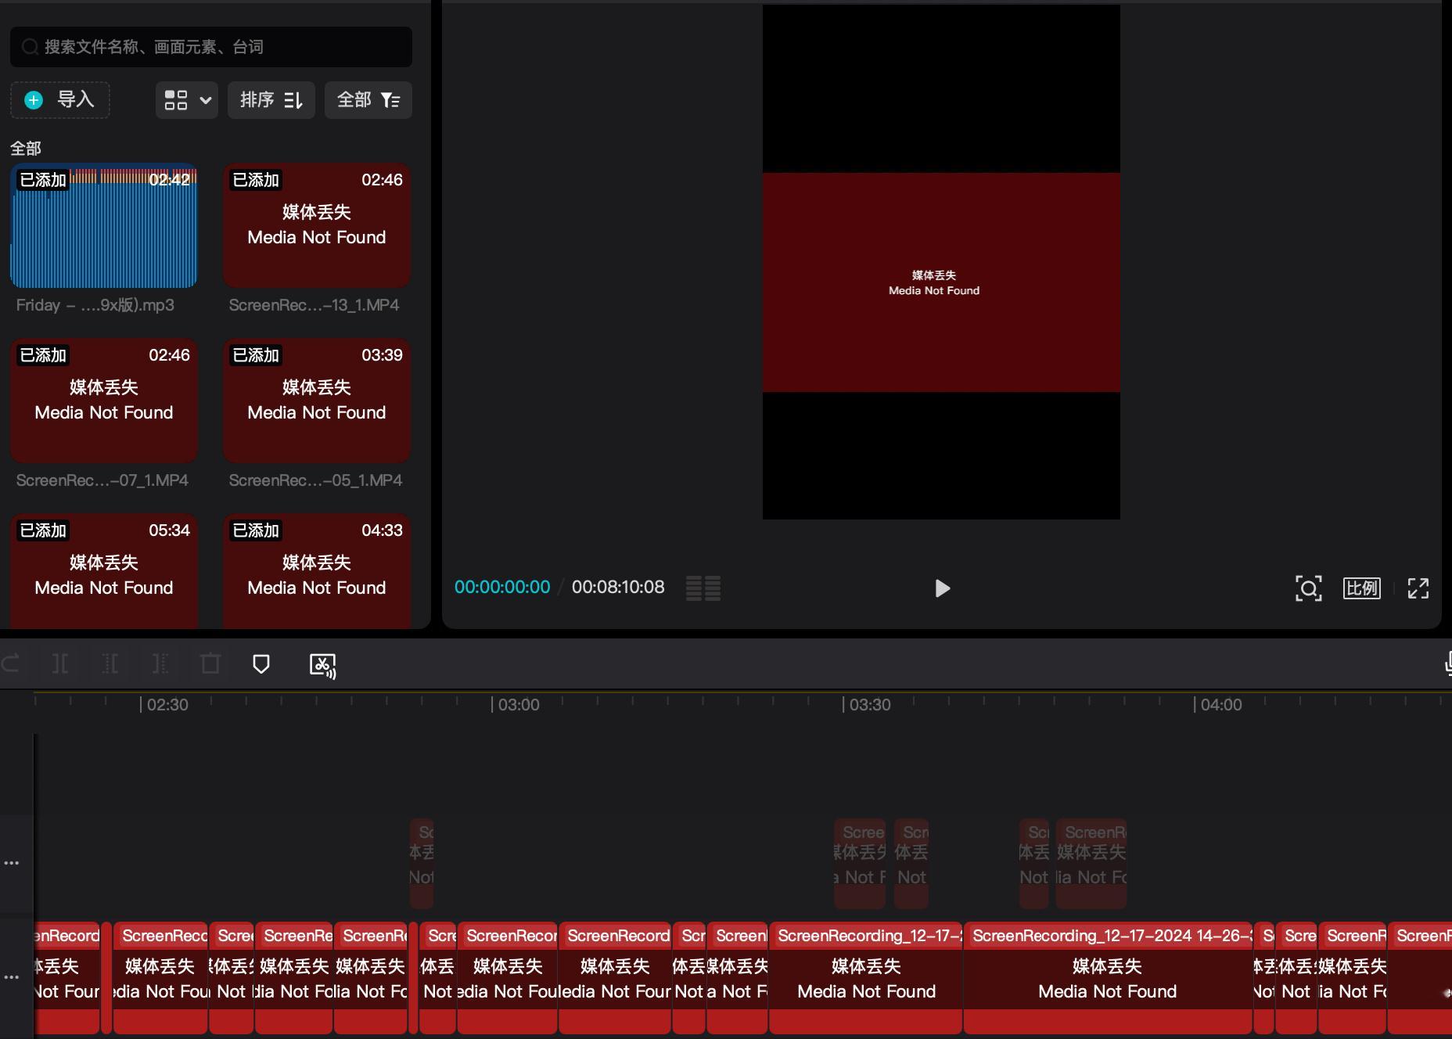
Task: Click the Media Not Found preview frame
Action: click(941, 282)
